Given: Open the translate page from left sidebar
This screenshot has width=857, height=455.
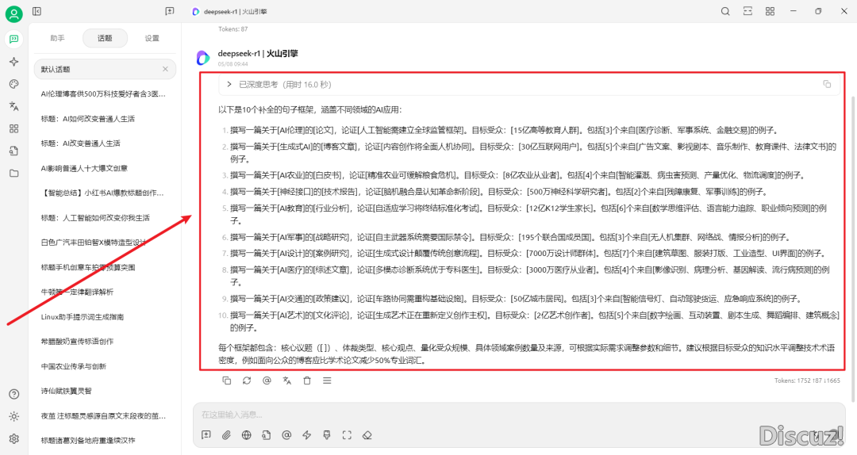Looking at the screenshot, I should [x=13, y=106].
